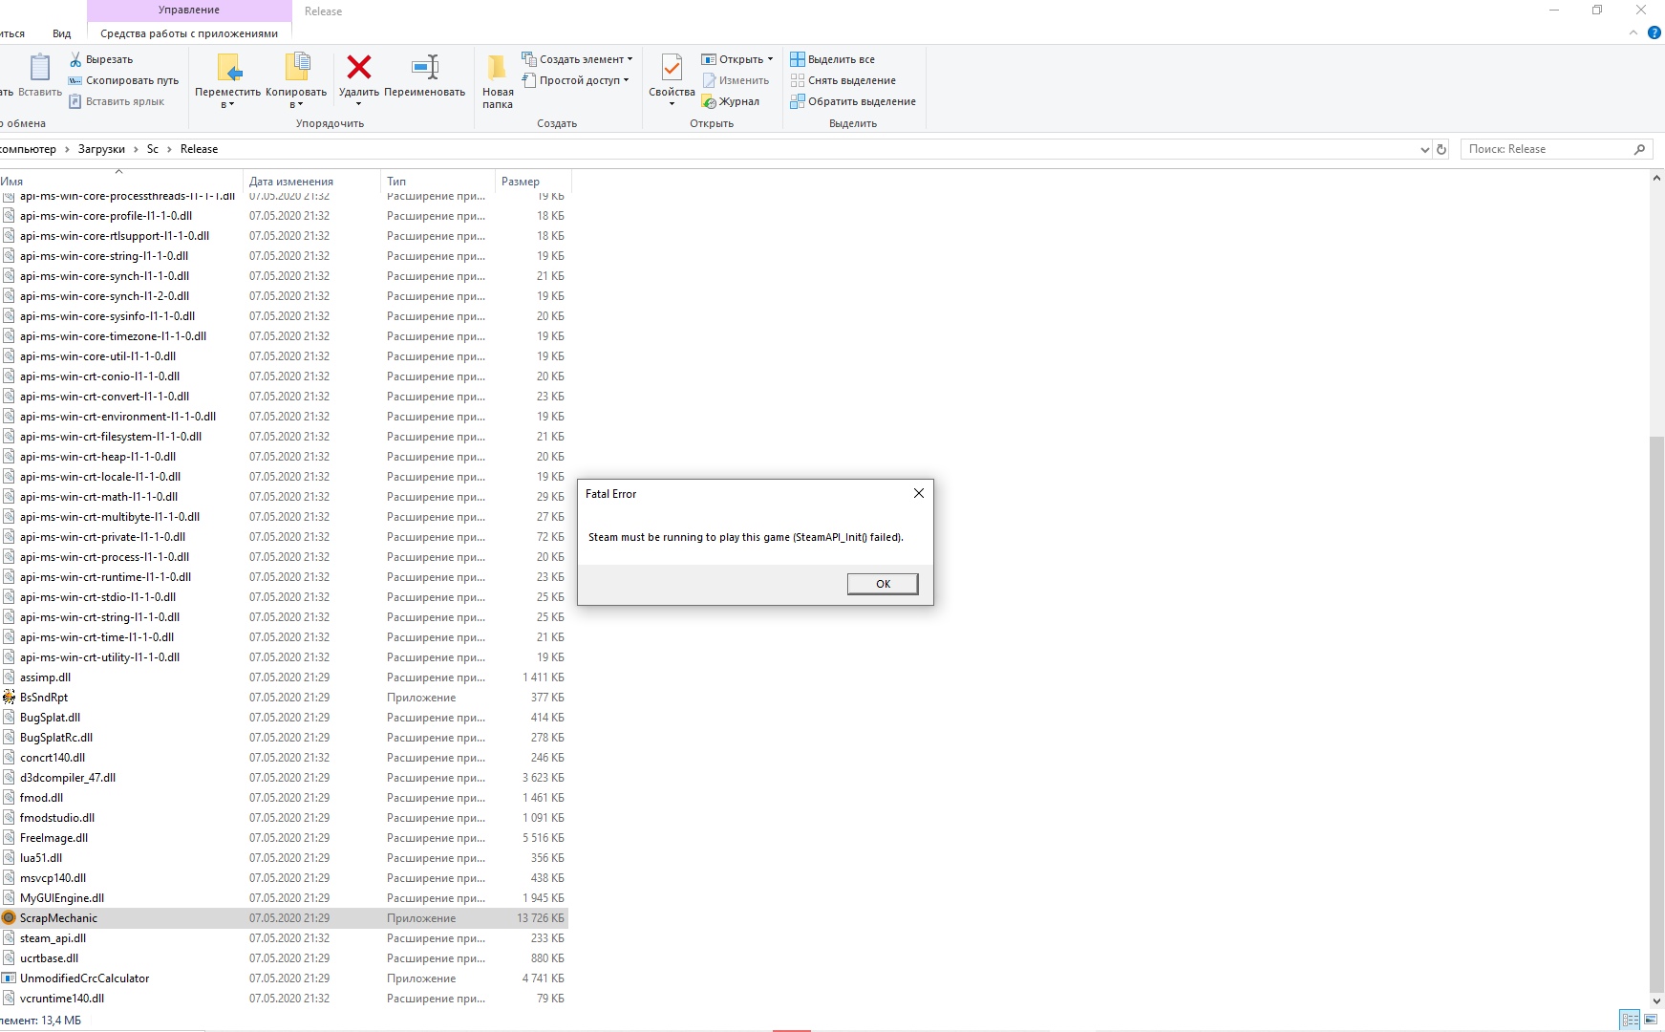Image resolution: width=1665 pixels, height=1032 pixels.
Task: Click the search magnifier icon
Action: tap(1639, 149)
